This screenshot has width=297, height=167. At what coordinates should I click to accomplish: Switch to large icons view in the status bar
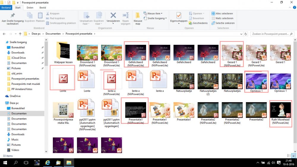tap(294, 156)
